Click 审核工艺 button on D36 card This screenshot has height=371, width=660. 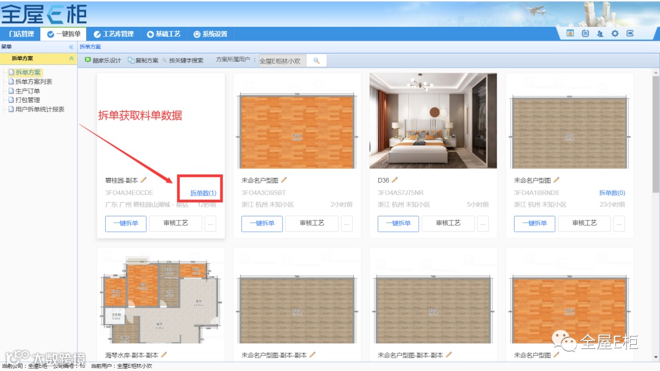click(449, 223)
